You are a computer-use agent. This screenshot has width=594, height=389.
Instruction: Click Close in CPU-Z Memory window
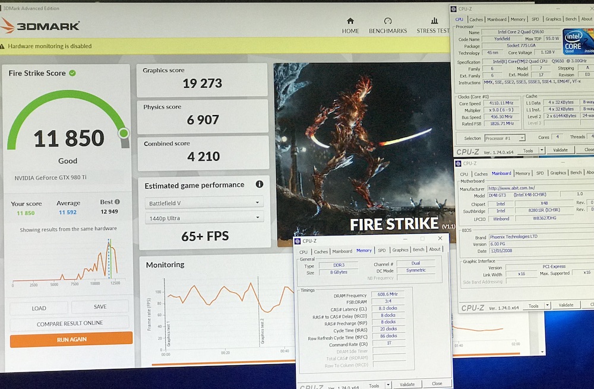(x=437, y=383)
